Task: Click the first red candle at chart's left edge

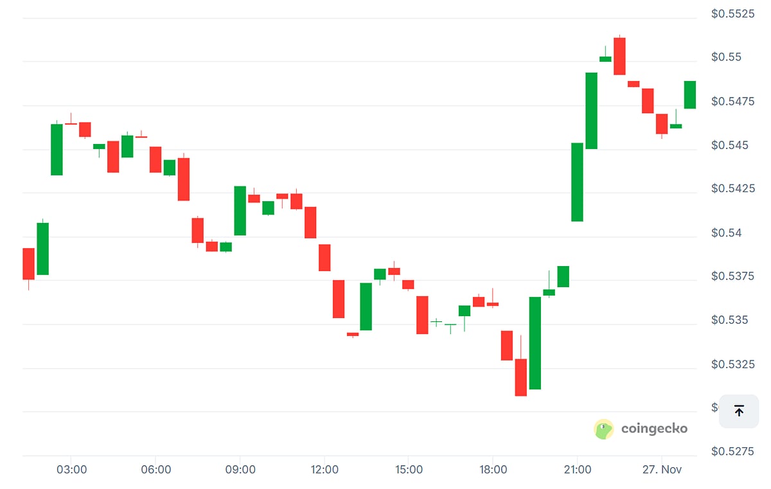Action: tap(29, 263)
